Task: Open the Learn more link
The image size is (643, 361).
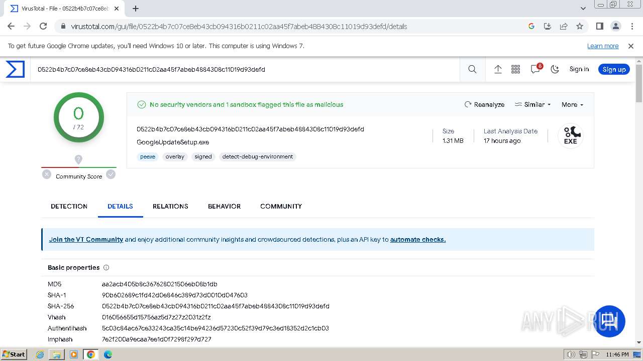Action: point(603,46)
